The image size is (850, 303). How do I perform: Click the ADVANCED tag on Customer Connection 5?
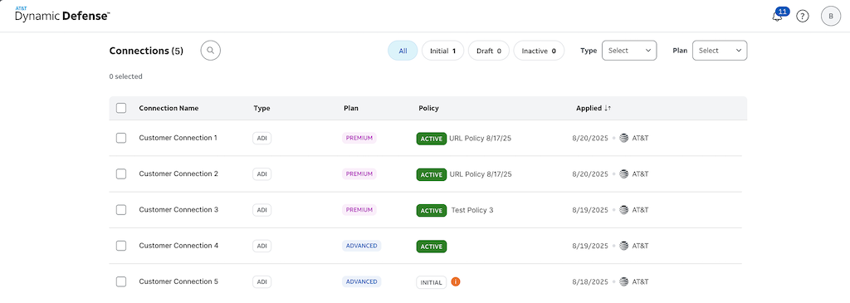click(x=362, y=281)
